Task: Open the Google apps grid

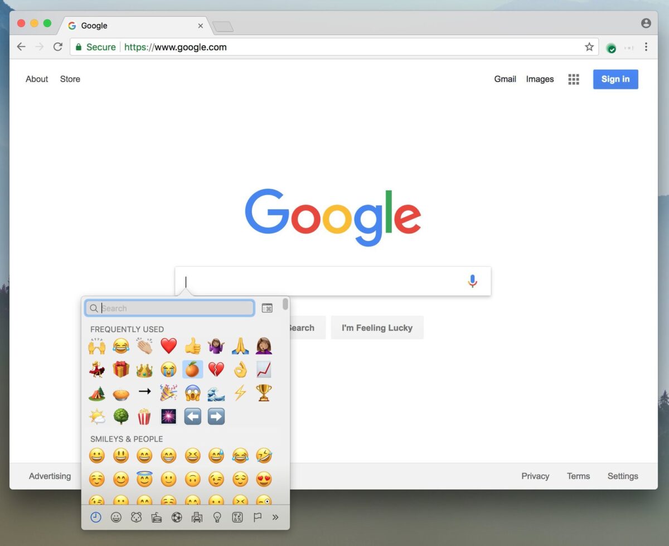Action: pos(574,79)
